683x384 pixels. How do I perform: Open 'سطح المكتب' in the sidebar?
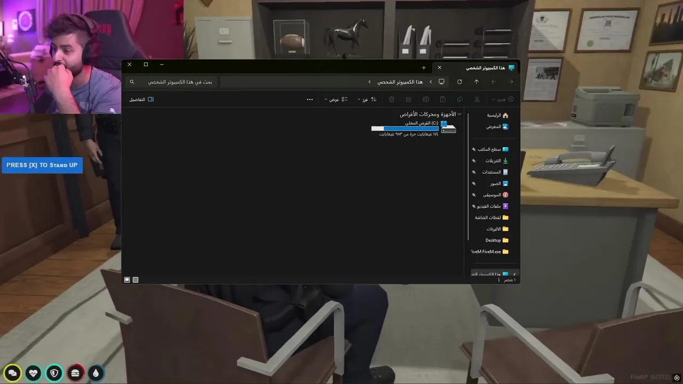tap(494, 149)
